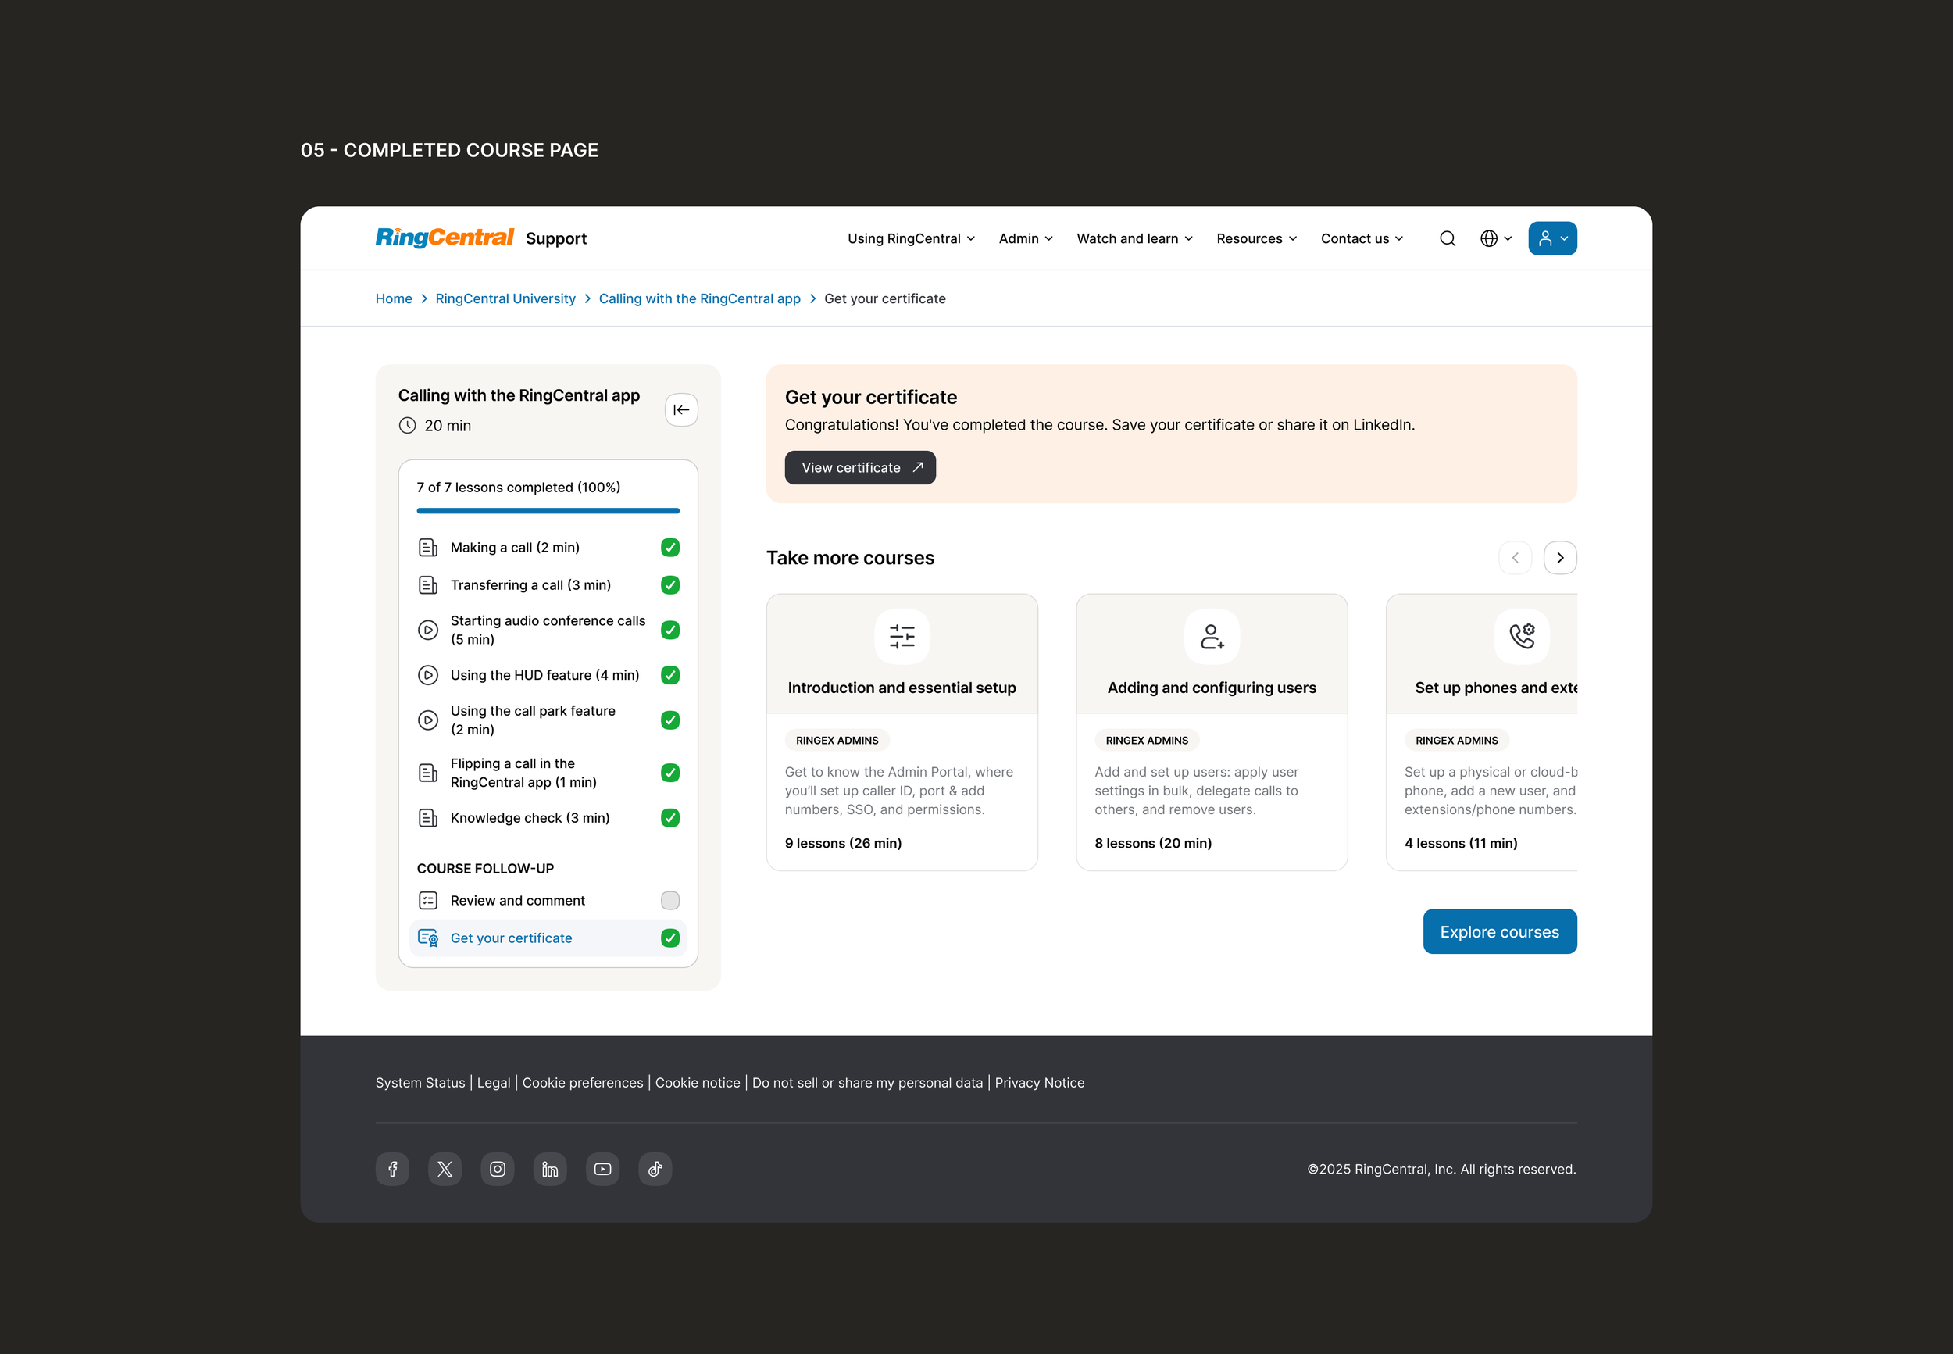Open the TikTok social icon

click(655, 1169)
